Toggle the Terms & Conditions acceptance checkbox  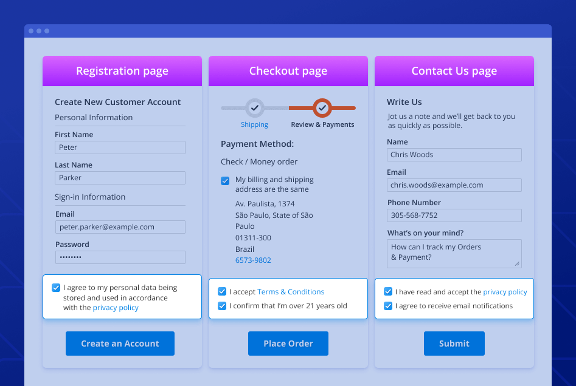222,292
